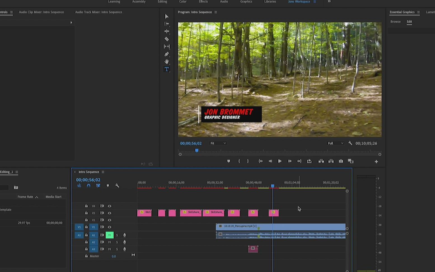The width and height of the screenshot is (435, 272).
Task: Open the Full playback resolution dropdown
Action: pos(335,143)
